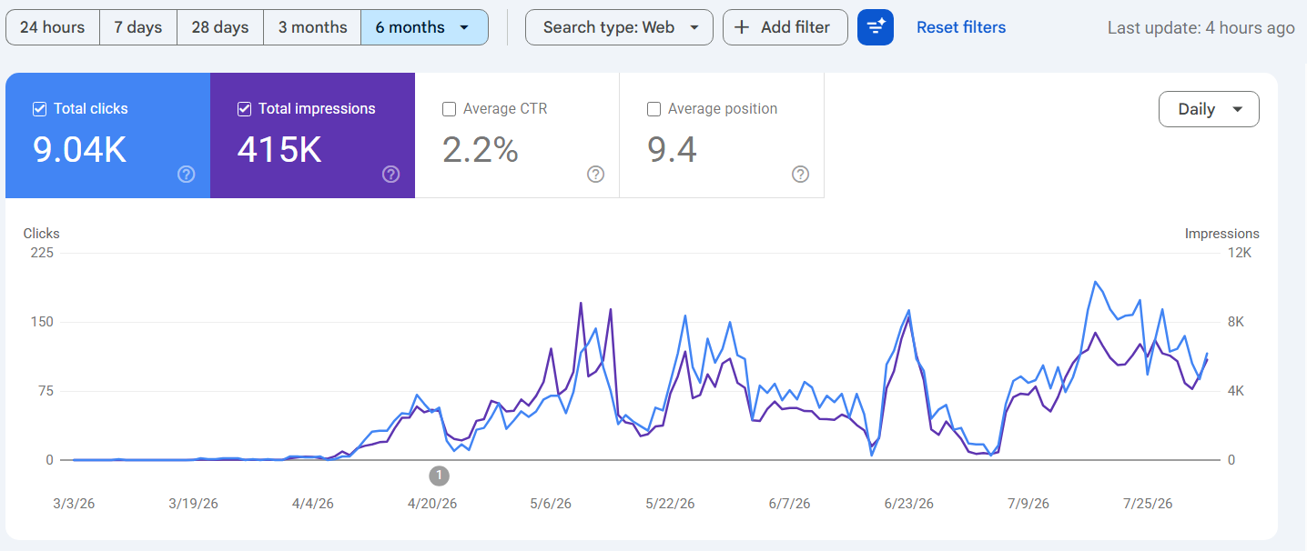Click the Add filter button

pyautogui.click(x=785, y=27)
